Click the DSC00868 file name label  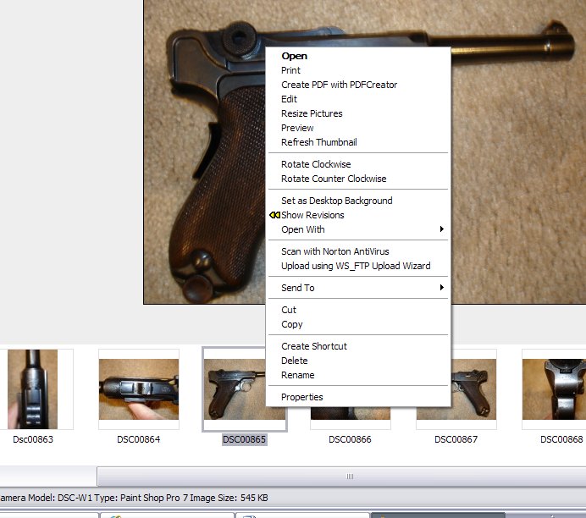click(561, 439)
